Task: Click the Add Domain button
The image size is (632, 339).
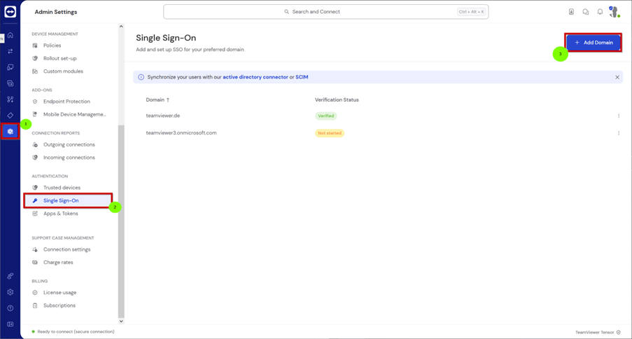Action: point(594,43)
